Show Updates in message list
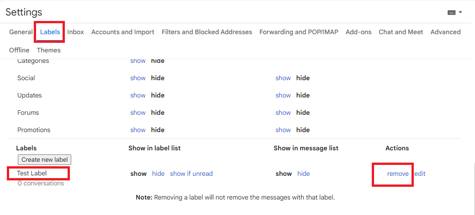 [283, 95]
